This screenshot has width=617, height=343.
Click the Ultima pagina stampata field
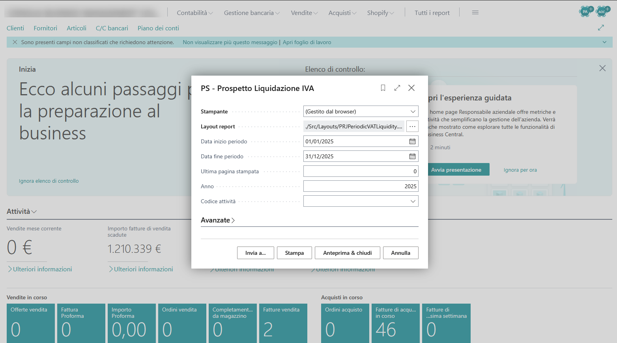click(x=361, y=171)
